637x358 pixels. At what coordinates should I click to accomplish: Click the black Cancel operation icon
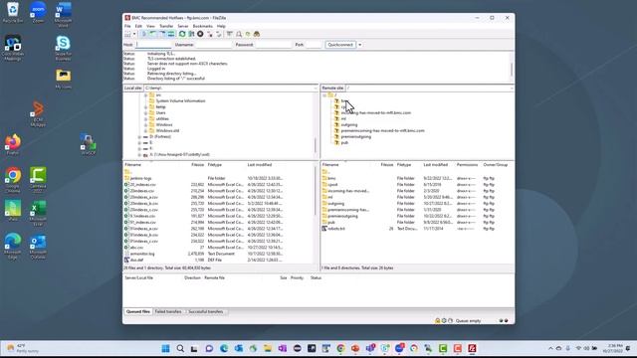[x=200, y=34]
